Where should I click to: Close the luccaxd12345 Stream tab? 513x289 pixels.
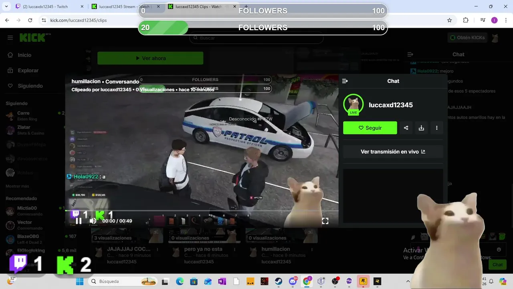coord(158,6)
